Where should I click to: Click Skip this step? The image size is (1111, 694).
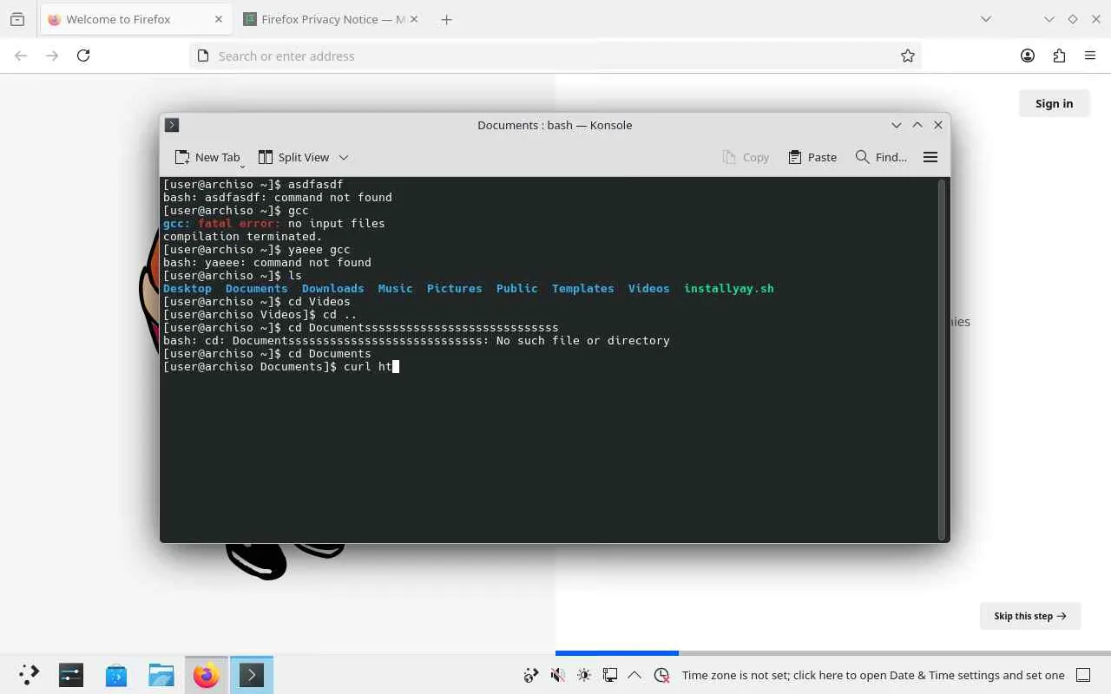(1030, 616)
